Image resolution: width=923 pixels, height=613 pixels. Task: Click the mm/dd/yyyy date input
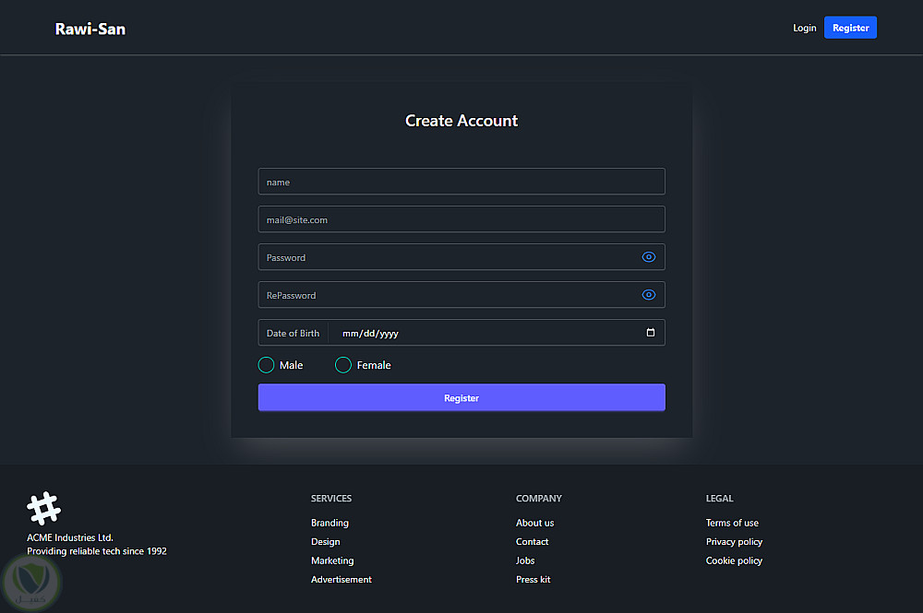(x=497, y=333)
